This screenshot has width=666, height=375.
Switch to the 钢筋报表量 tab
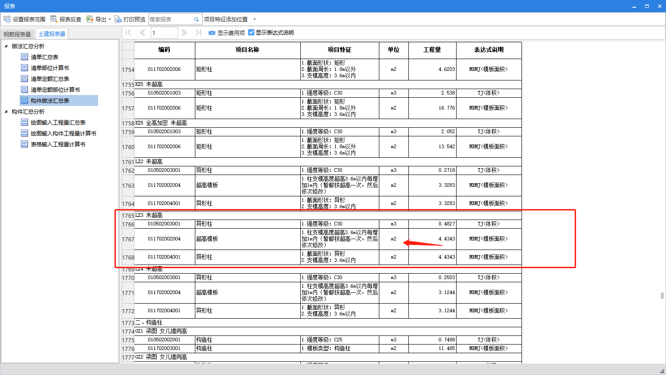click(x=17, y=34)
